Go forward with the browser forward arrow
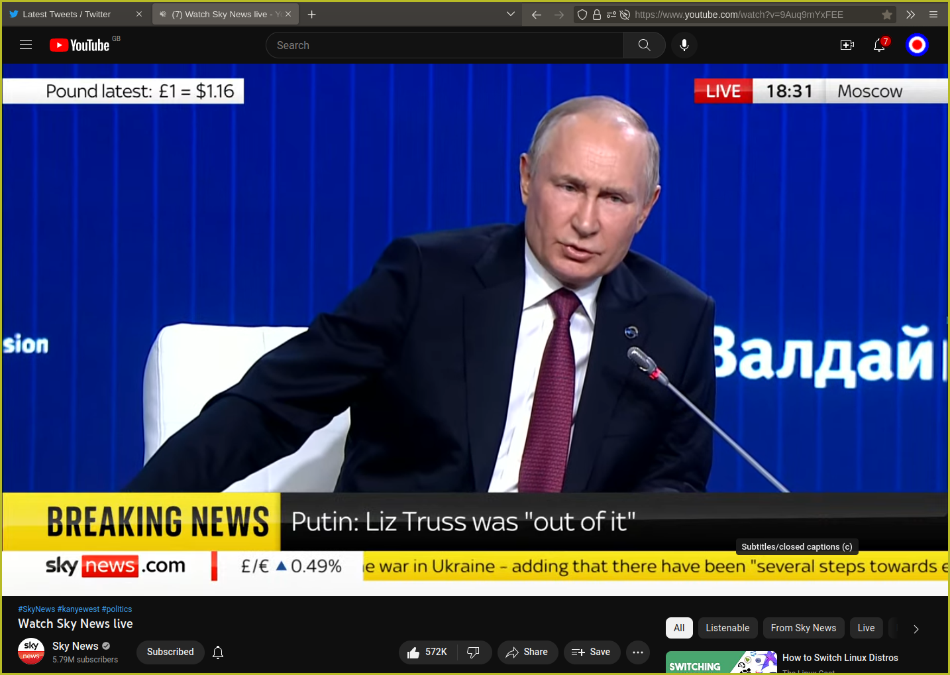The height and width of the screenshot is (675, 950). coord(559,15)
